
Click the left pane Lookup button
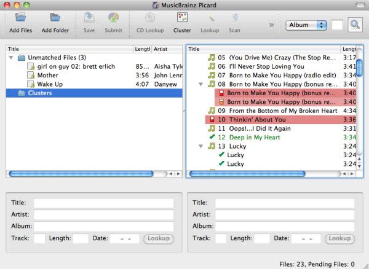click(x=159, y=238)
